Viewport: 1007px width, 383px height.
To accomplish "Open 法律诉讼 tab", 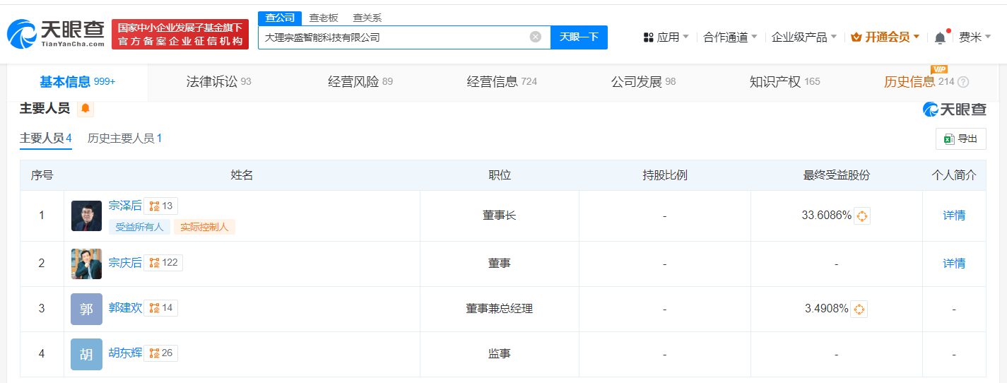I will [x=218, y=82].
